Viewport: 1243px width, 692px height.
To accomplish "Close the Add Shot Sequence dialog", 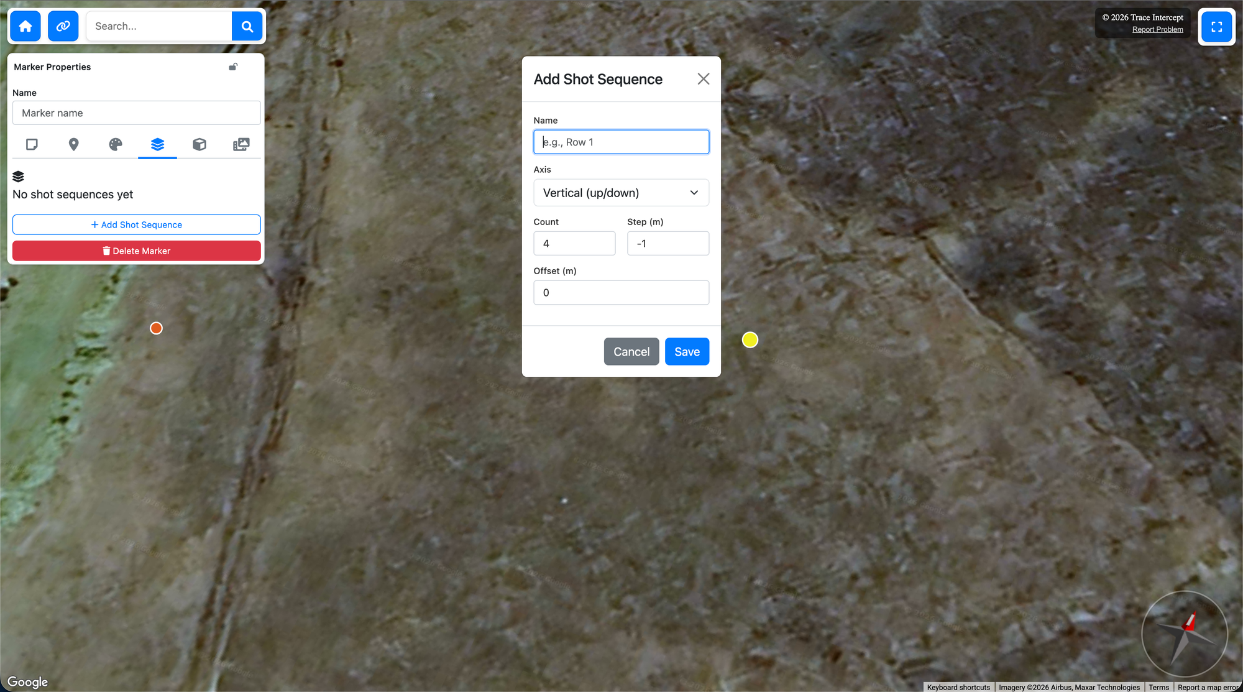I will tap(703, 79).
